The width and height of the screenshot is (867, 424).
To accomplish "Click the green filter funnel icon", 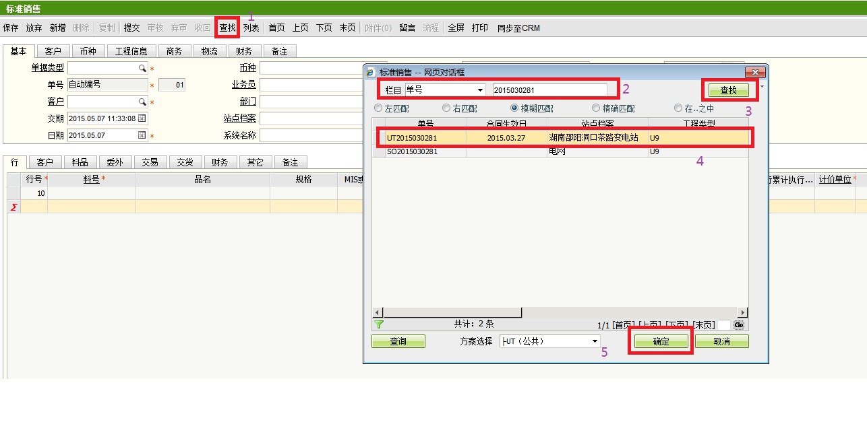I will point(379,324).
